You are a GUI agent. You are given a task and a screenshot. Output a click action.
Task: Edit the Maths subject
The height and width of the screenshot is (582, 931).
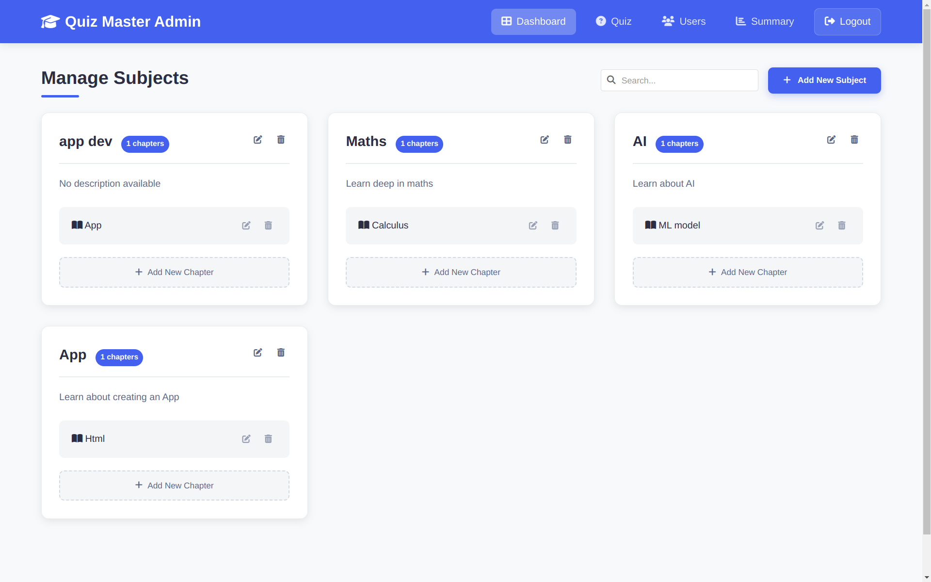pos(545,140)
